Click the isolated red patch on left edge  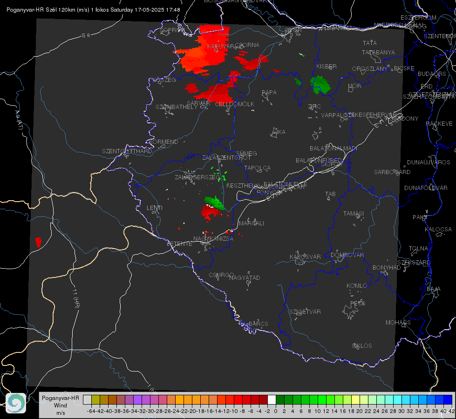pos(38,242)
